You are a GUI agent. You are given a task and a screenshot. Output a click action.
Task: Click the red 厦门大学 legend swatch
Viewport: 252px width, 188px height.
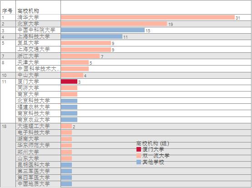pyautogui.click(x=139, y=149)
